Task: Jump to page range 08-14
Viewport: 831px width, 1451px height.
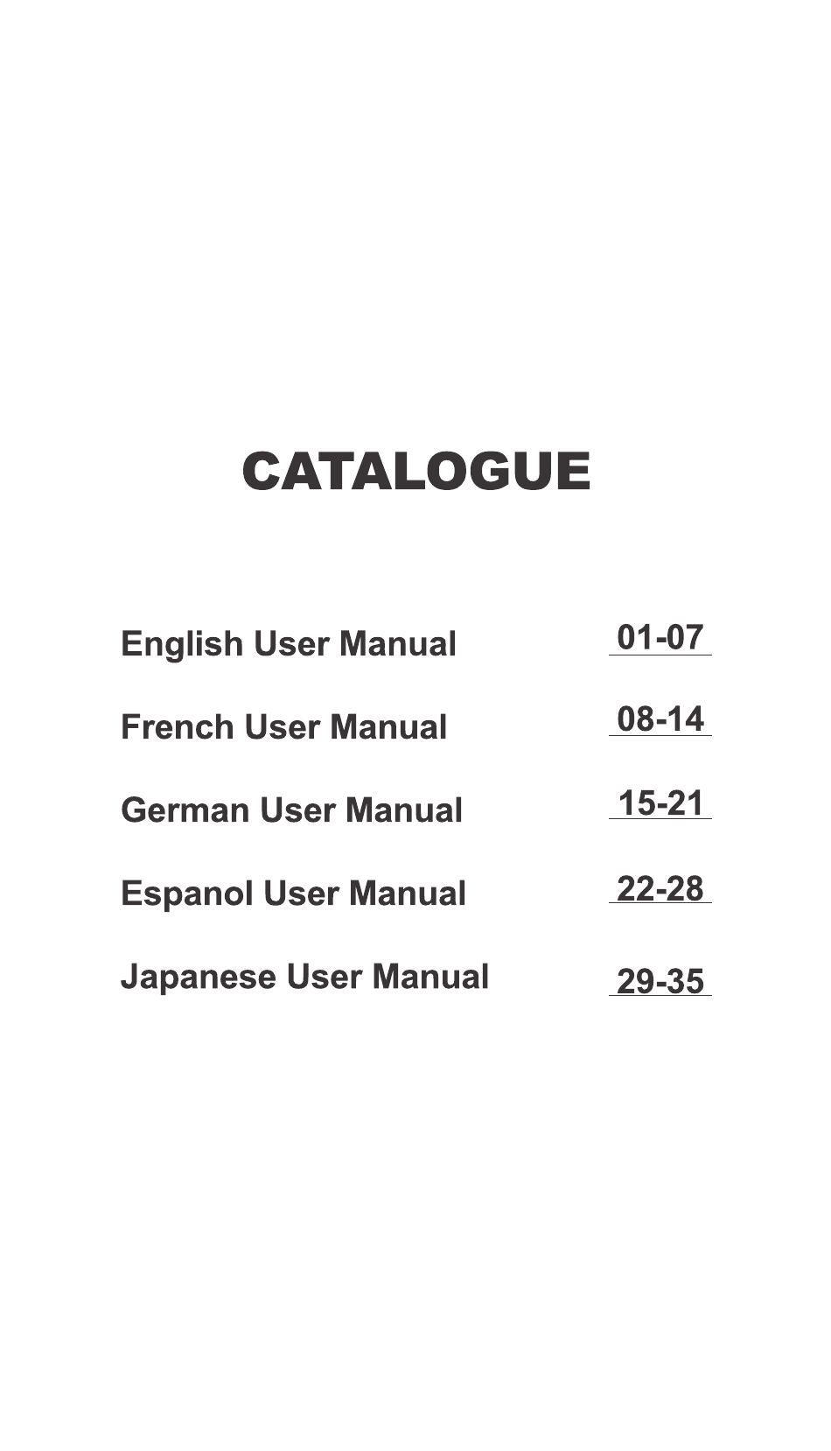Action: click(x=660, y=718)
